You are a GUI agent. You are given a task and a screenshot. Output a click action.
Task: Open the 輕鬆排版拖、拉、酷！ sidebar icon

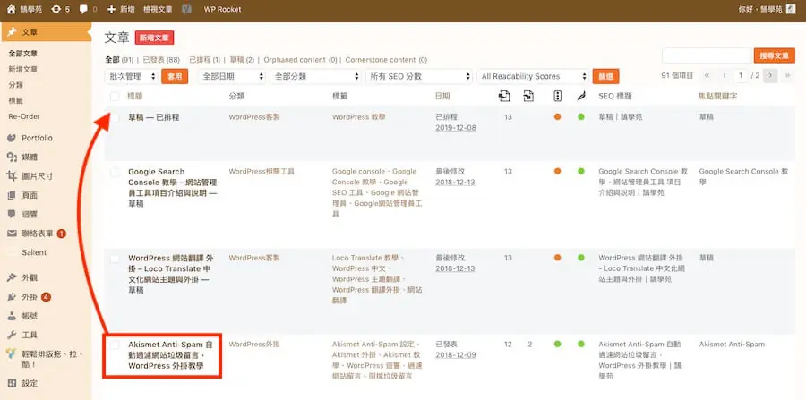tap(12, 353)
